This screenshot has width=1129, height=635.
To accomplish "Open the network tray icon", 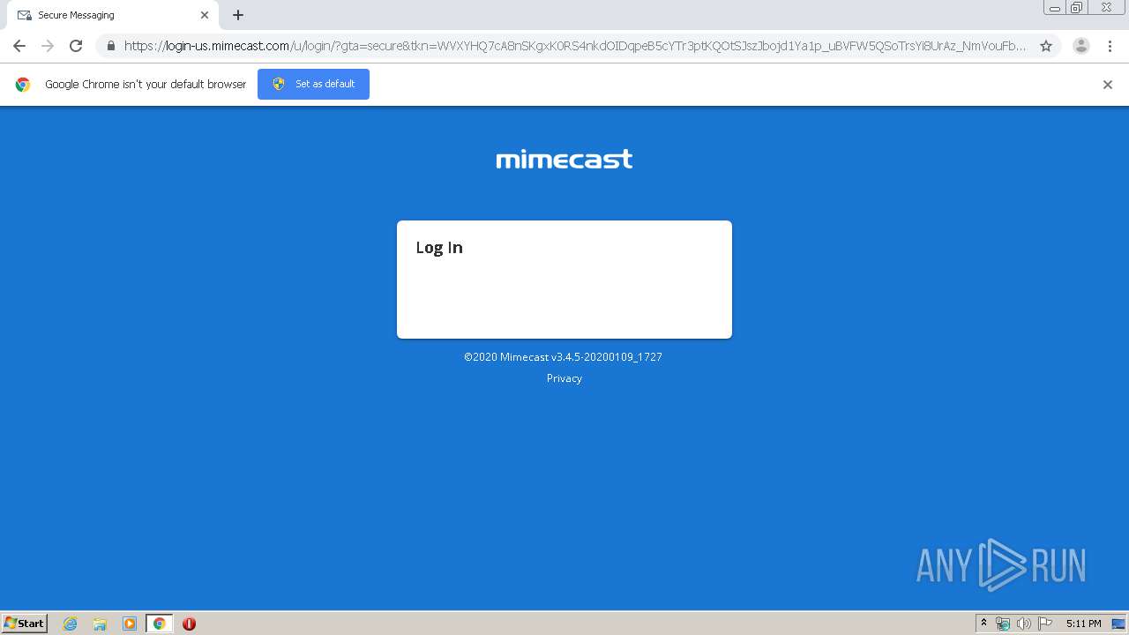I will [1003, 624].
